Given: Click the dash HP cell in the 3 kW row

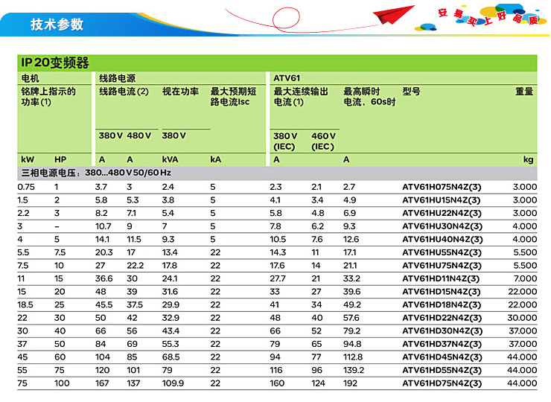Looking at the screenshot, I should click(x=57, y=226).
